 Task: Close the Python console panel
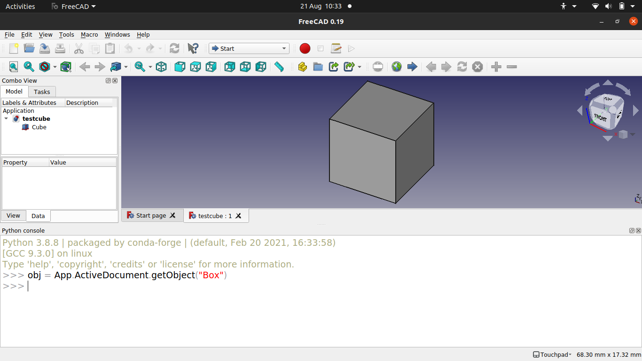(x=638, y=231)
